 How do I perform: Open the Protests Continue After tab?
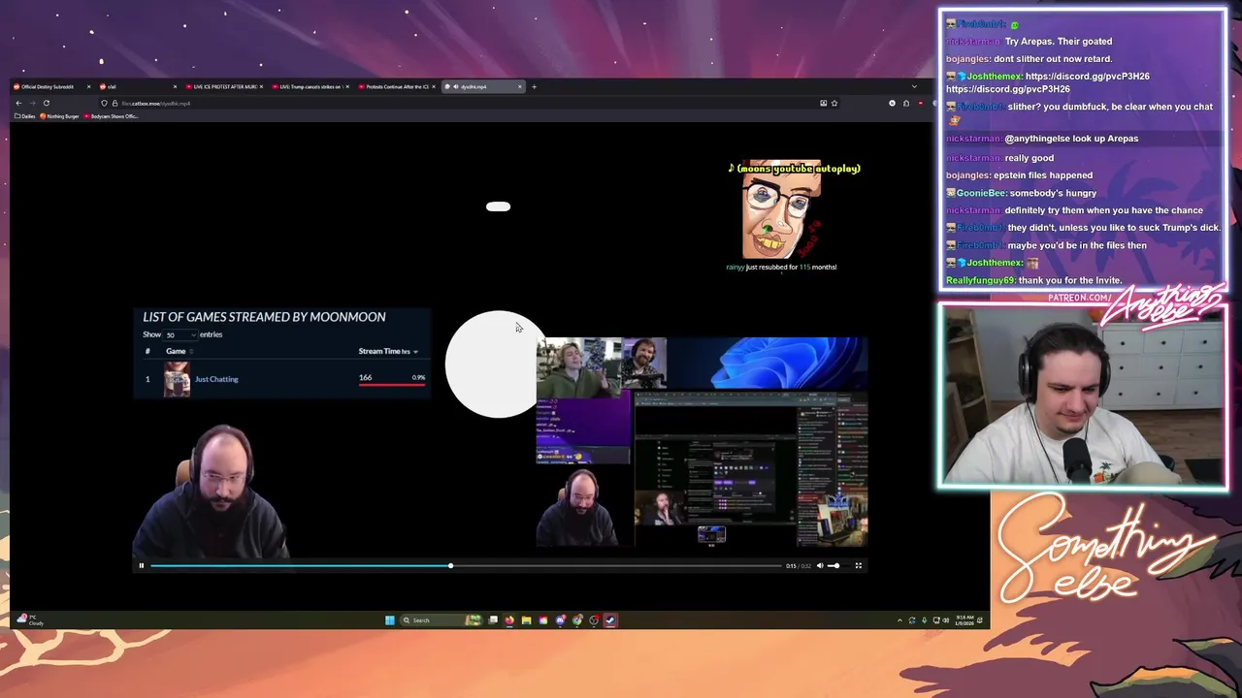coord(395,86)
